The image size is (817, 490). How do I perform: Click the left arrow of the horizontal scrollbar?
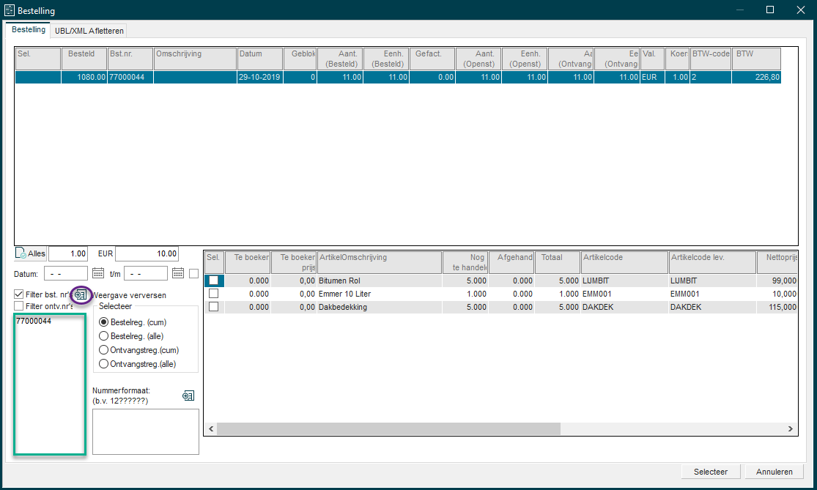click(211, 428)
